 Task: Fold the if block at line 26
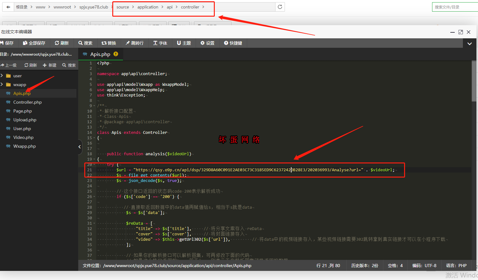(94, 197)
